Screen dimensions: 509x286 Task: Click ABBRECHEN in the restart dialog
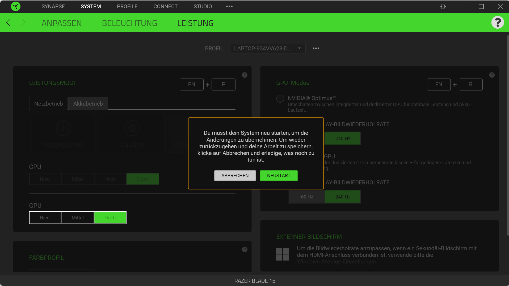235,176
